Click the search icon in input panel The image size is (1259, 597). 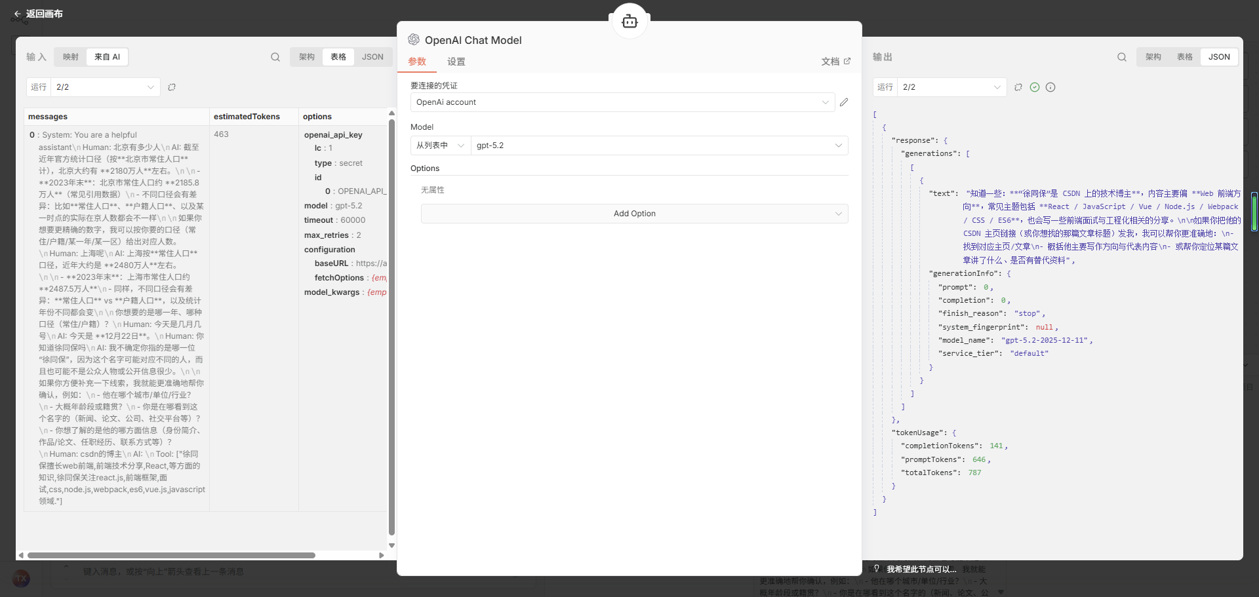[x=275, y=57]
